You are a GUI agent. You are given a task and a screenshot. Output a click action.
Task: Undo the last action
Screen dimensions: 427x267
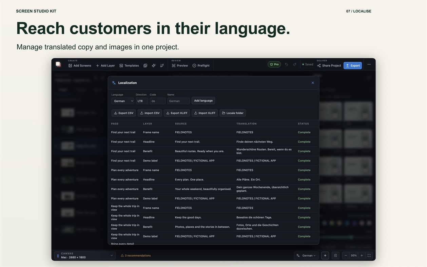286,64
